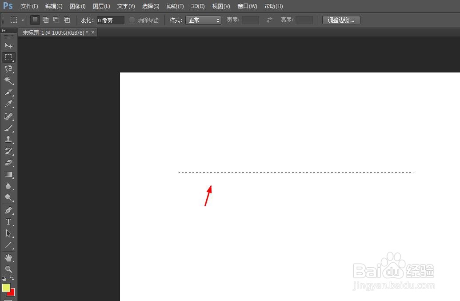This screenshot has width=460, height=301.
Task: Select the Lasso tool
Action: click(x=8, y=69)
